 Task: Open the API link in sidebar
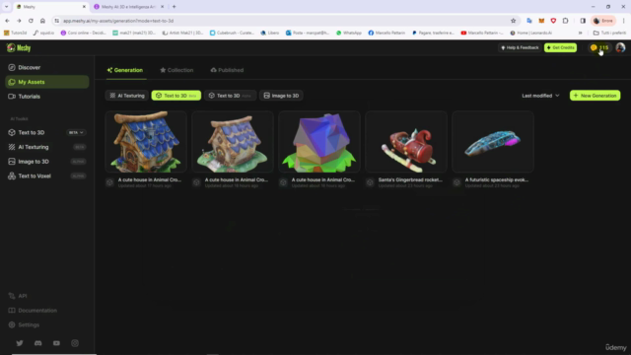(x=18, y=296)
